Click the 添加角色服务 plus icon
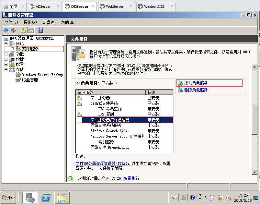 click(x=180, y=83)
